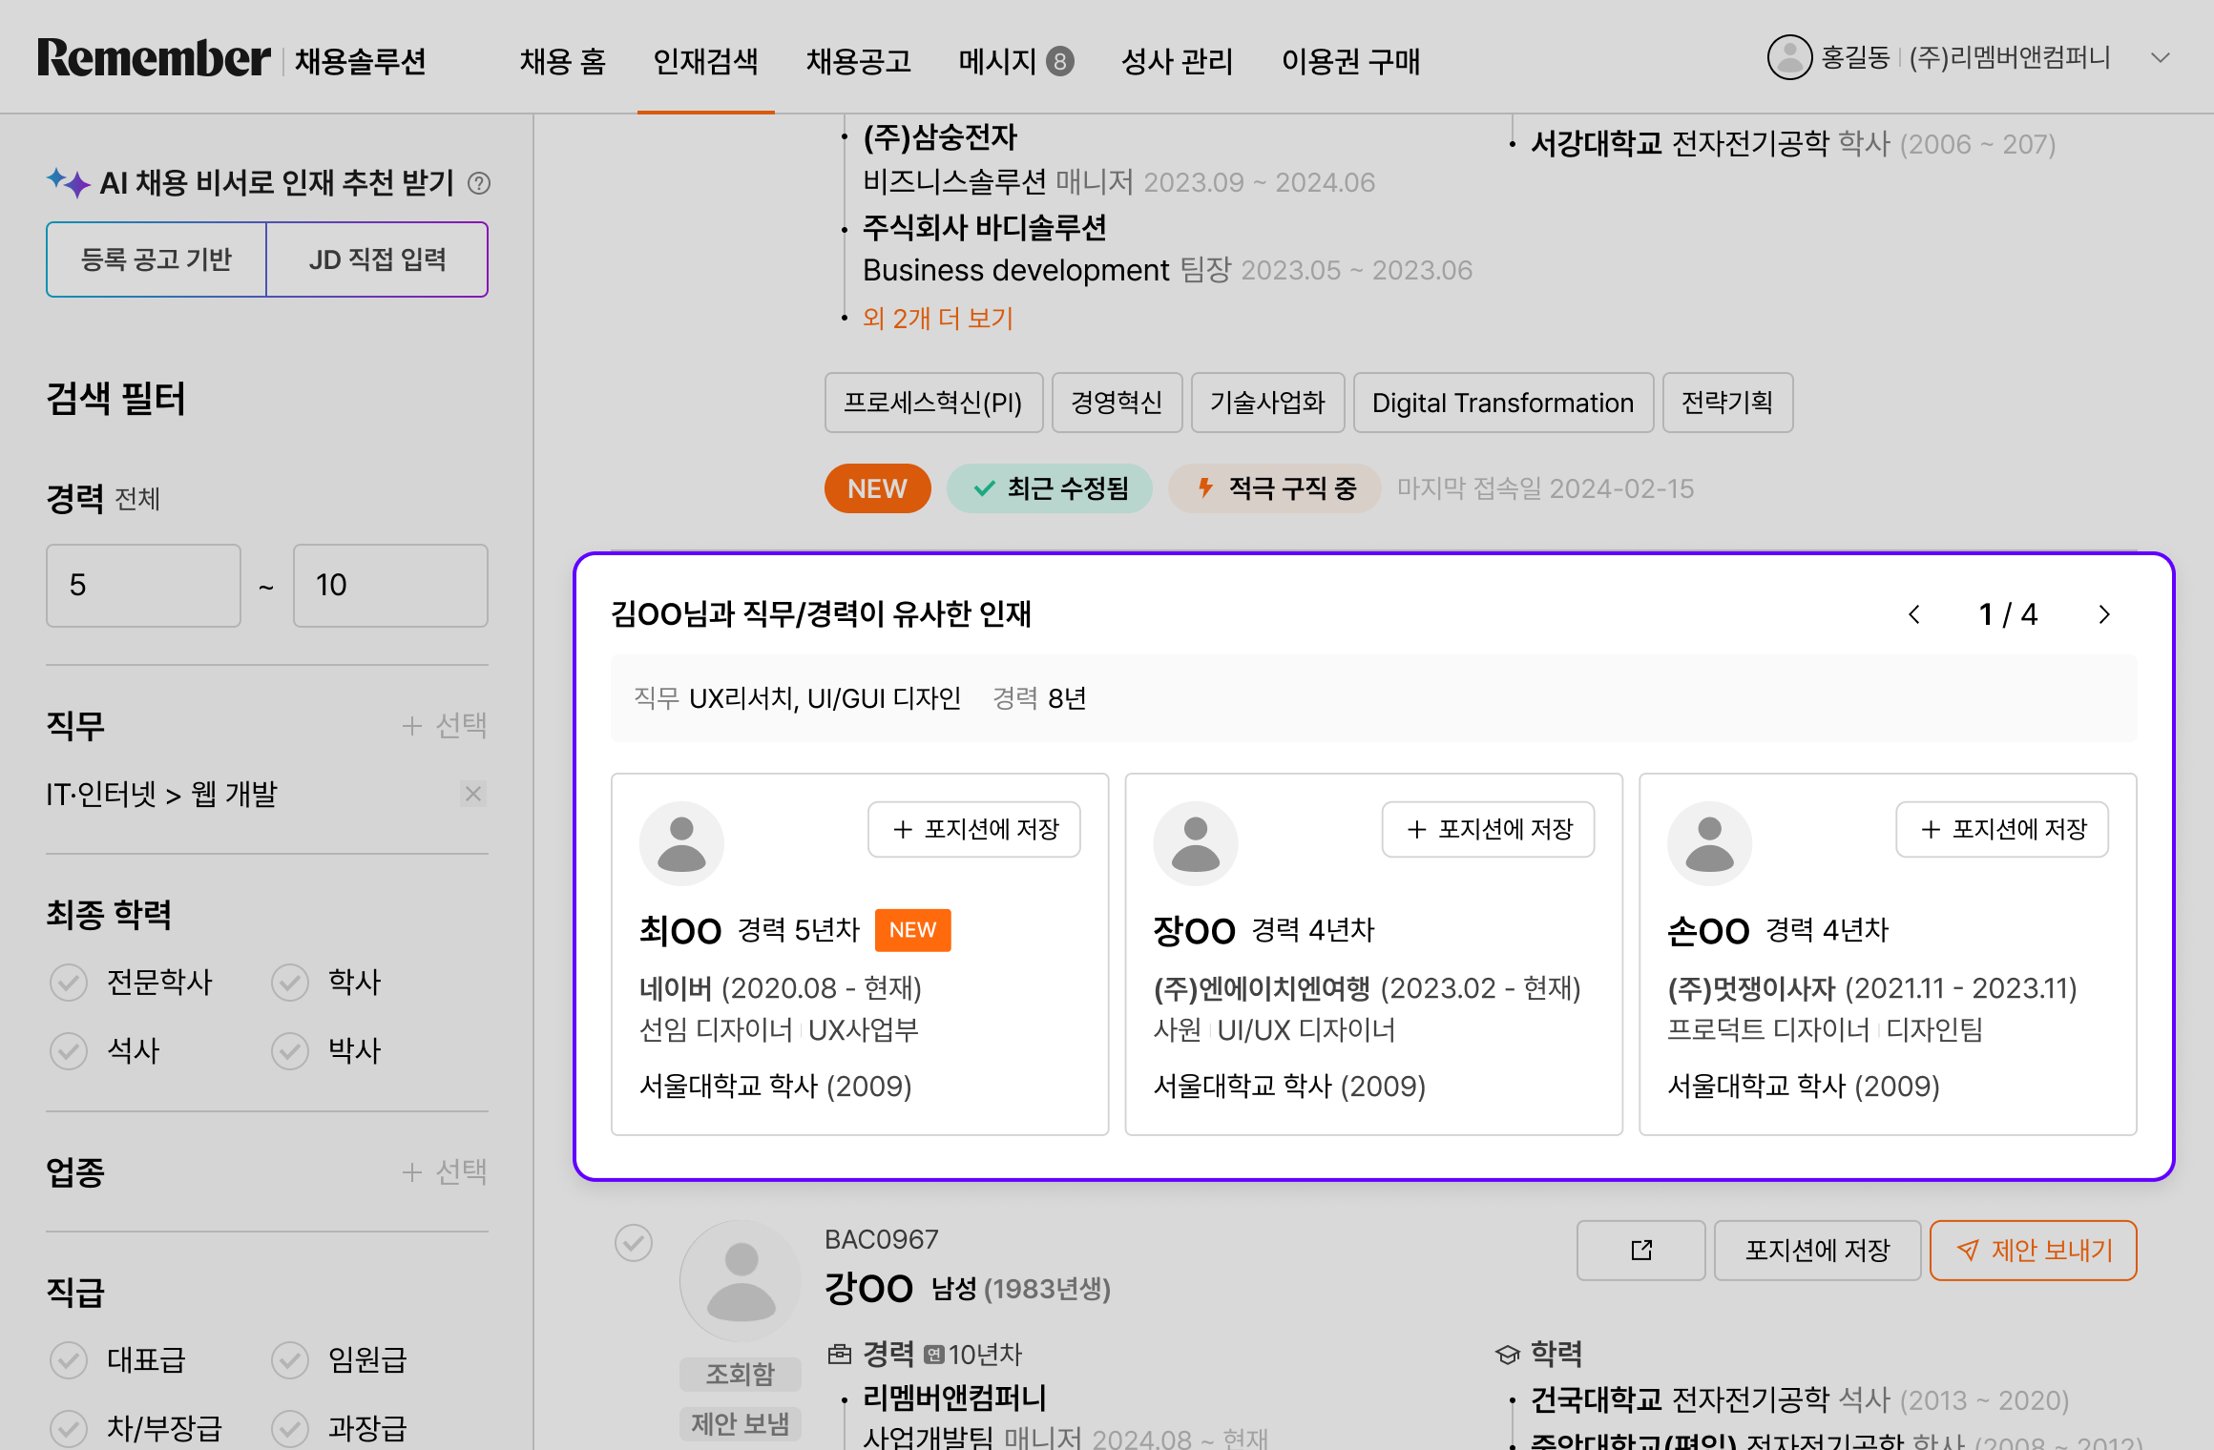Check the 박사 education checkbox
The height and width of the screenshot is (1450, 2214).
[290, 1050]
